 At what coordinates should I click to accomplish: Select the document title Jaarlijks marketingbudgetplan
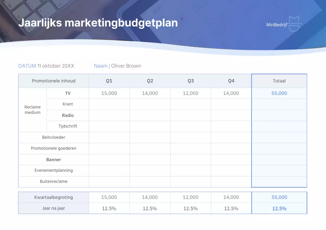tap(98, 23)
